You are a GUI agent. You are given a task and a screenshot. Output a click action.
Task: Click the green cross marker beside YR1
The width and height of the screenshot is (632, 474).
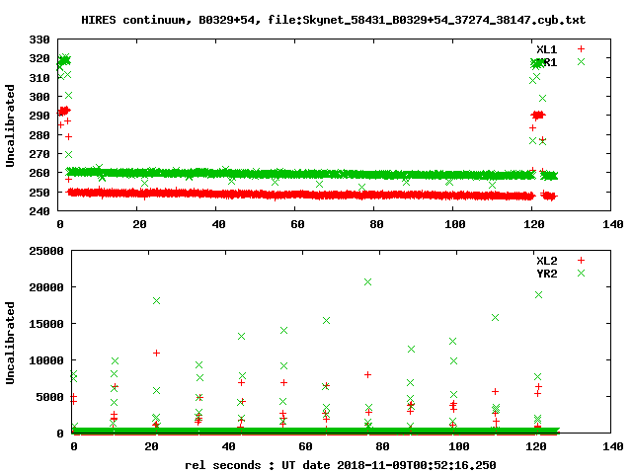(x=581, y=61)
